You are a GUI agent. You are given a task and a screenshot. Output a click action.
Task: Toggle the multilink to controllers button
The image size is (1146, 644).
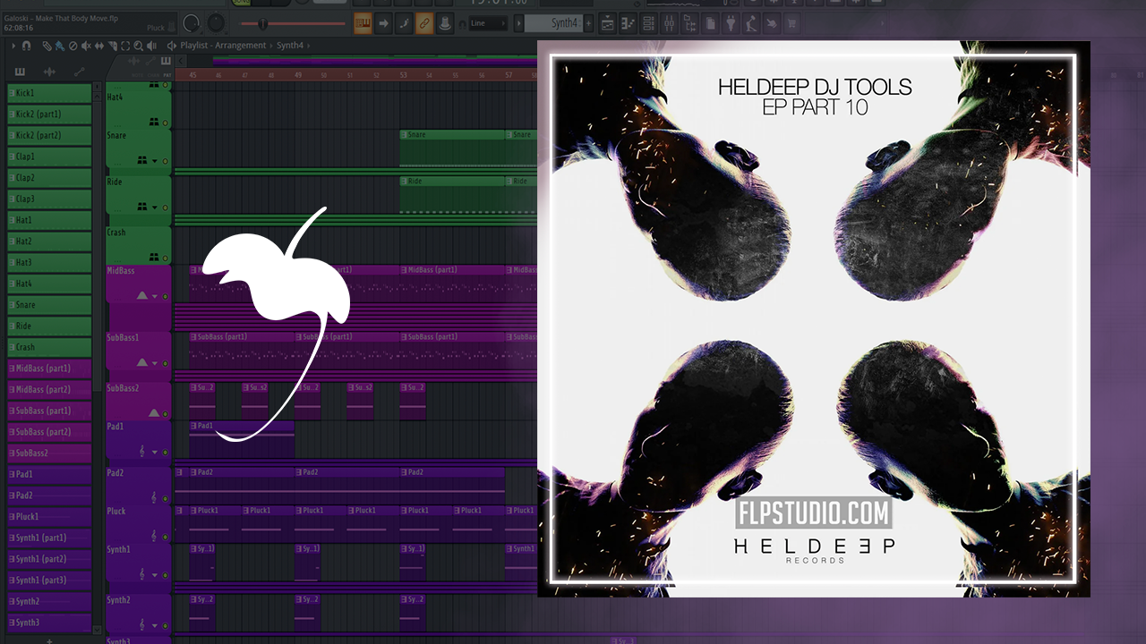[x=445, y=24]
